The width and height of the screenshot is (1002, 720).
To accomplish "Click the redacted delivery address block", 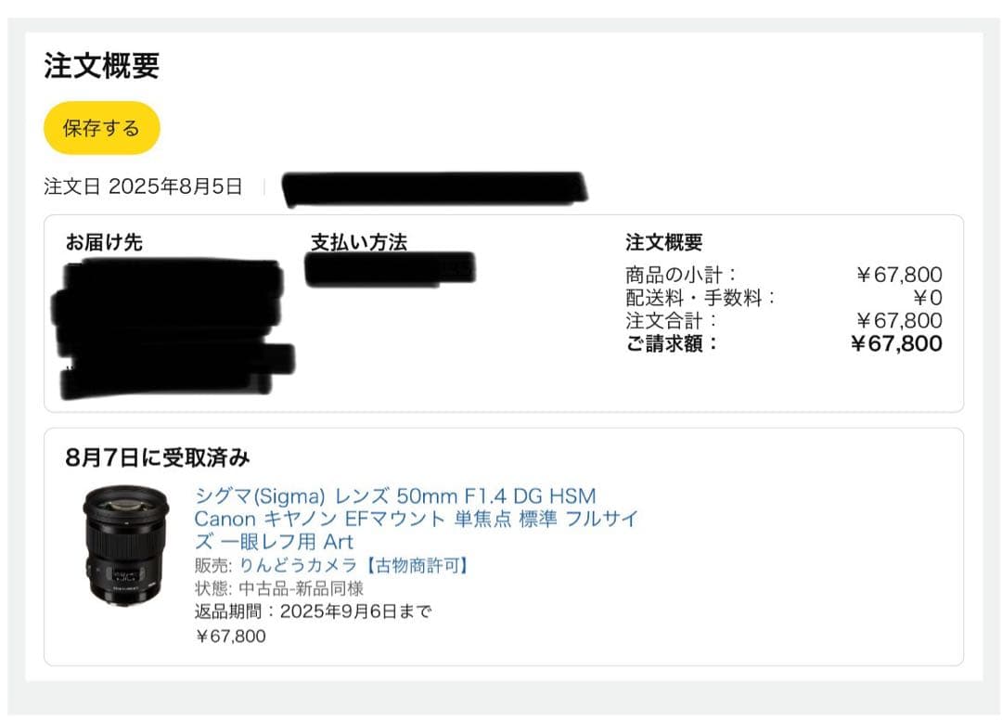I will [x=173, y=329].
